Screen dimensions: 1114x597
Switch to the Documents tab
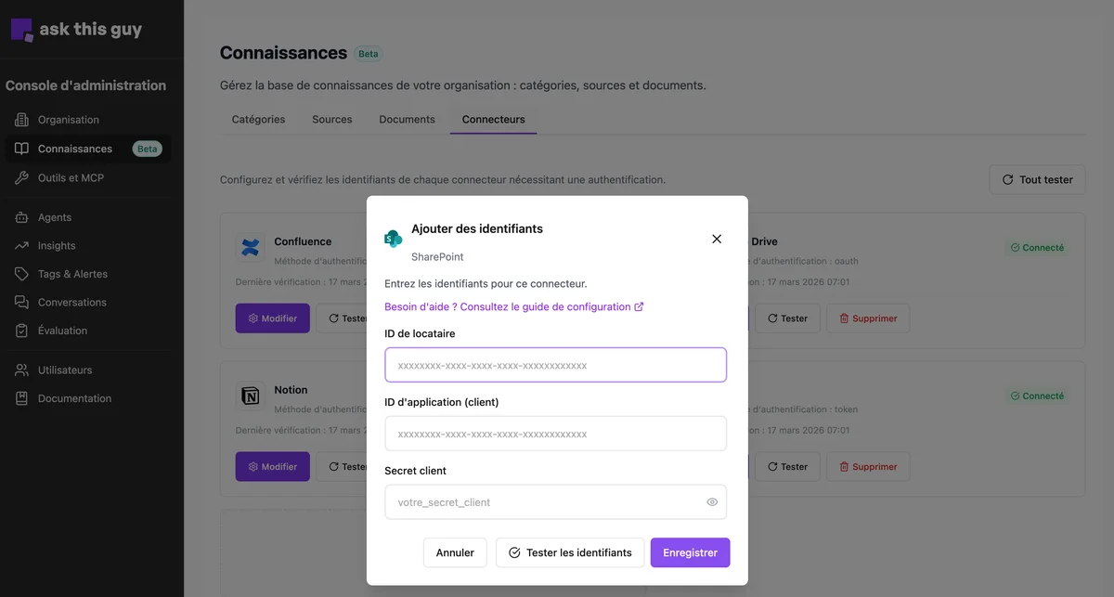tap(407, 119)
